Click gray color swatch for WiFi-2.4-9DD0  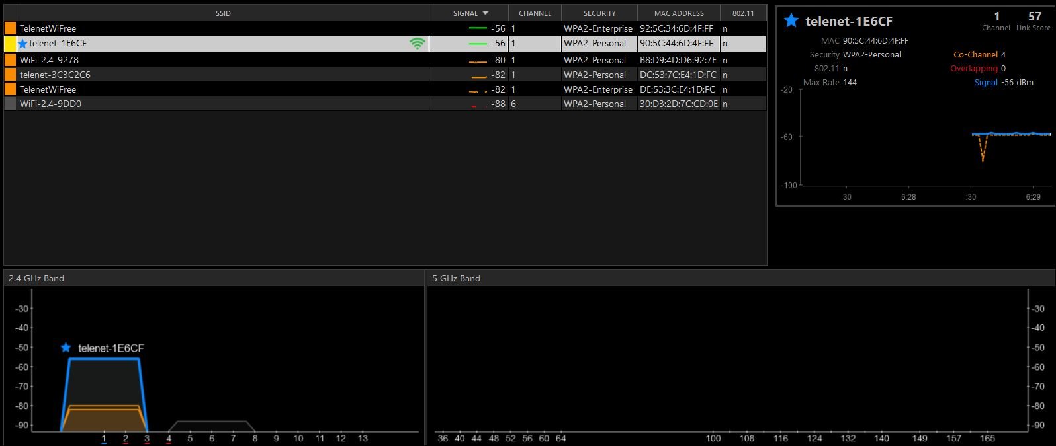(10, 104)
